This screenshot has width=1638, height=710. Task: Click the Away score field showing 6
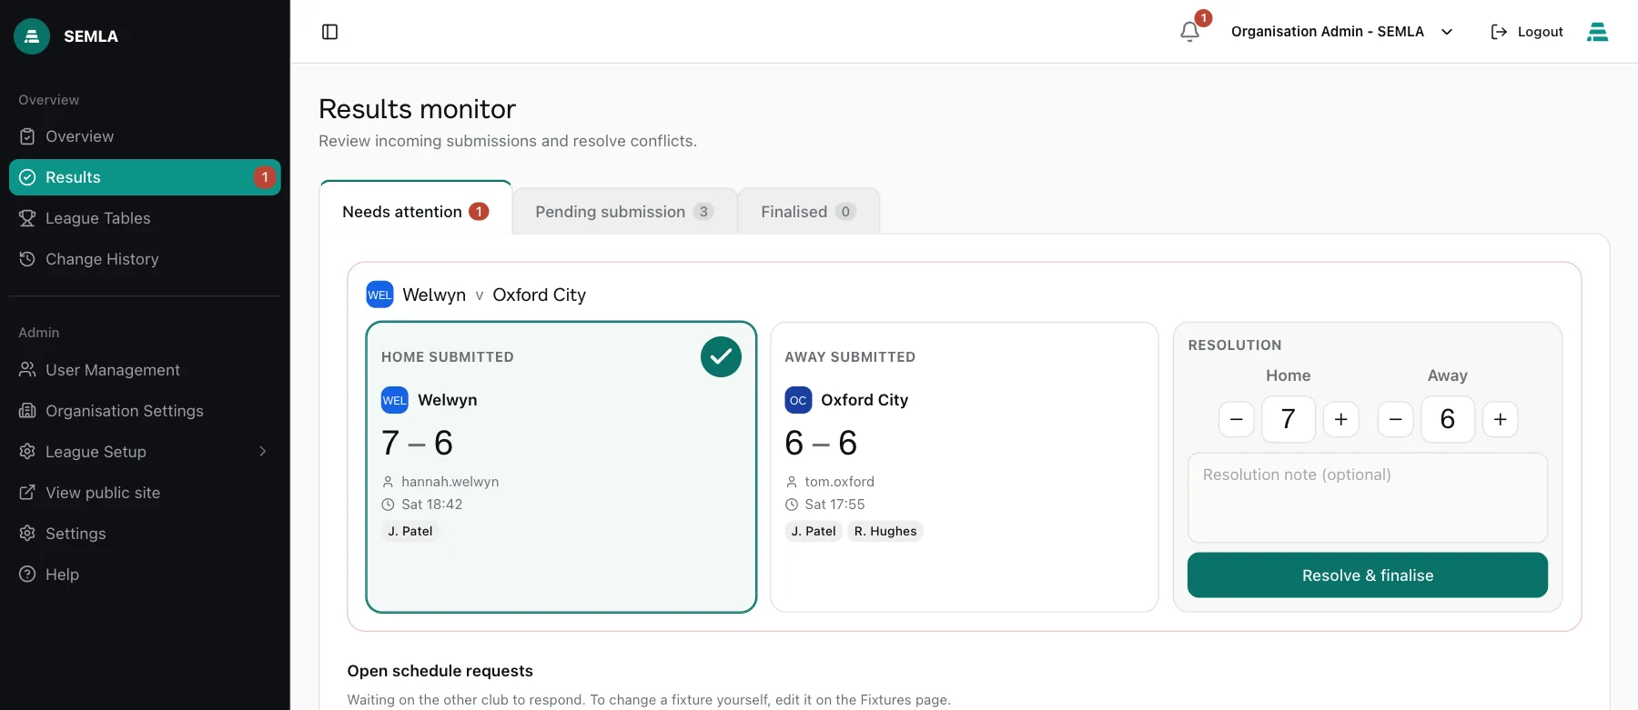pyautogui.click(x=1448, y=419)
